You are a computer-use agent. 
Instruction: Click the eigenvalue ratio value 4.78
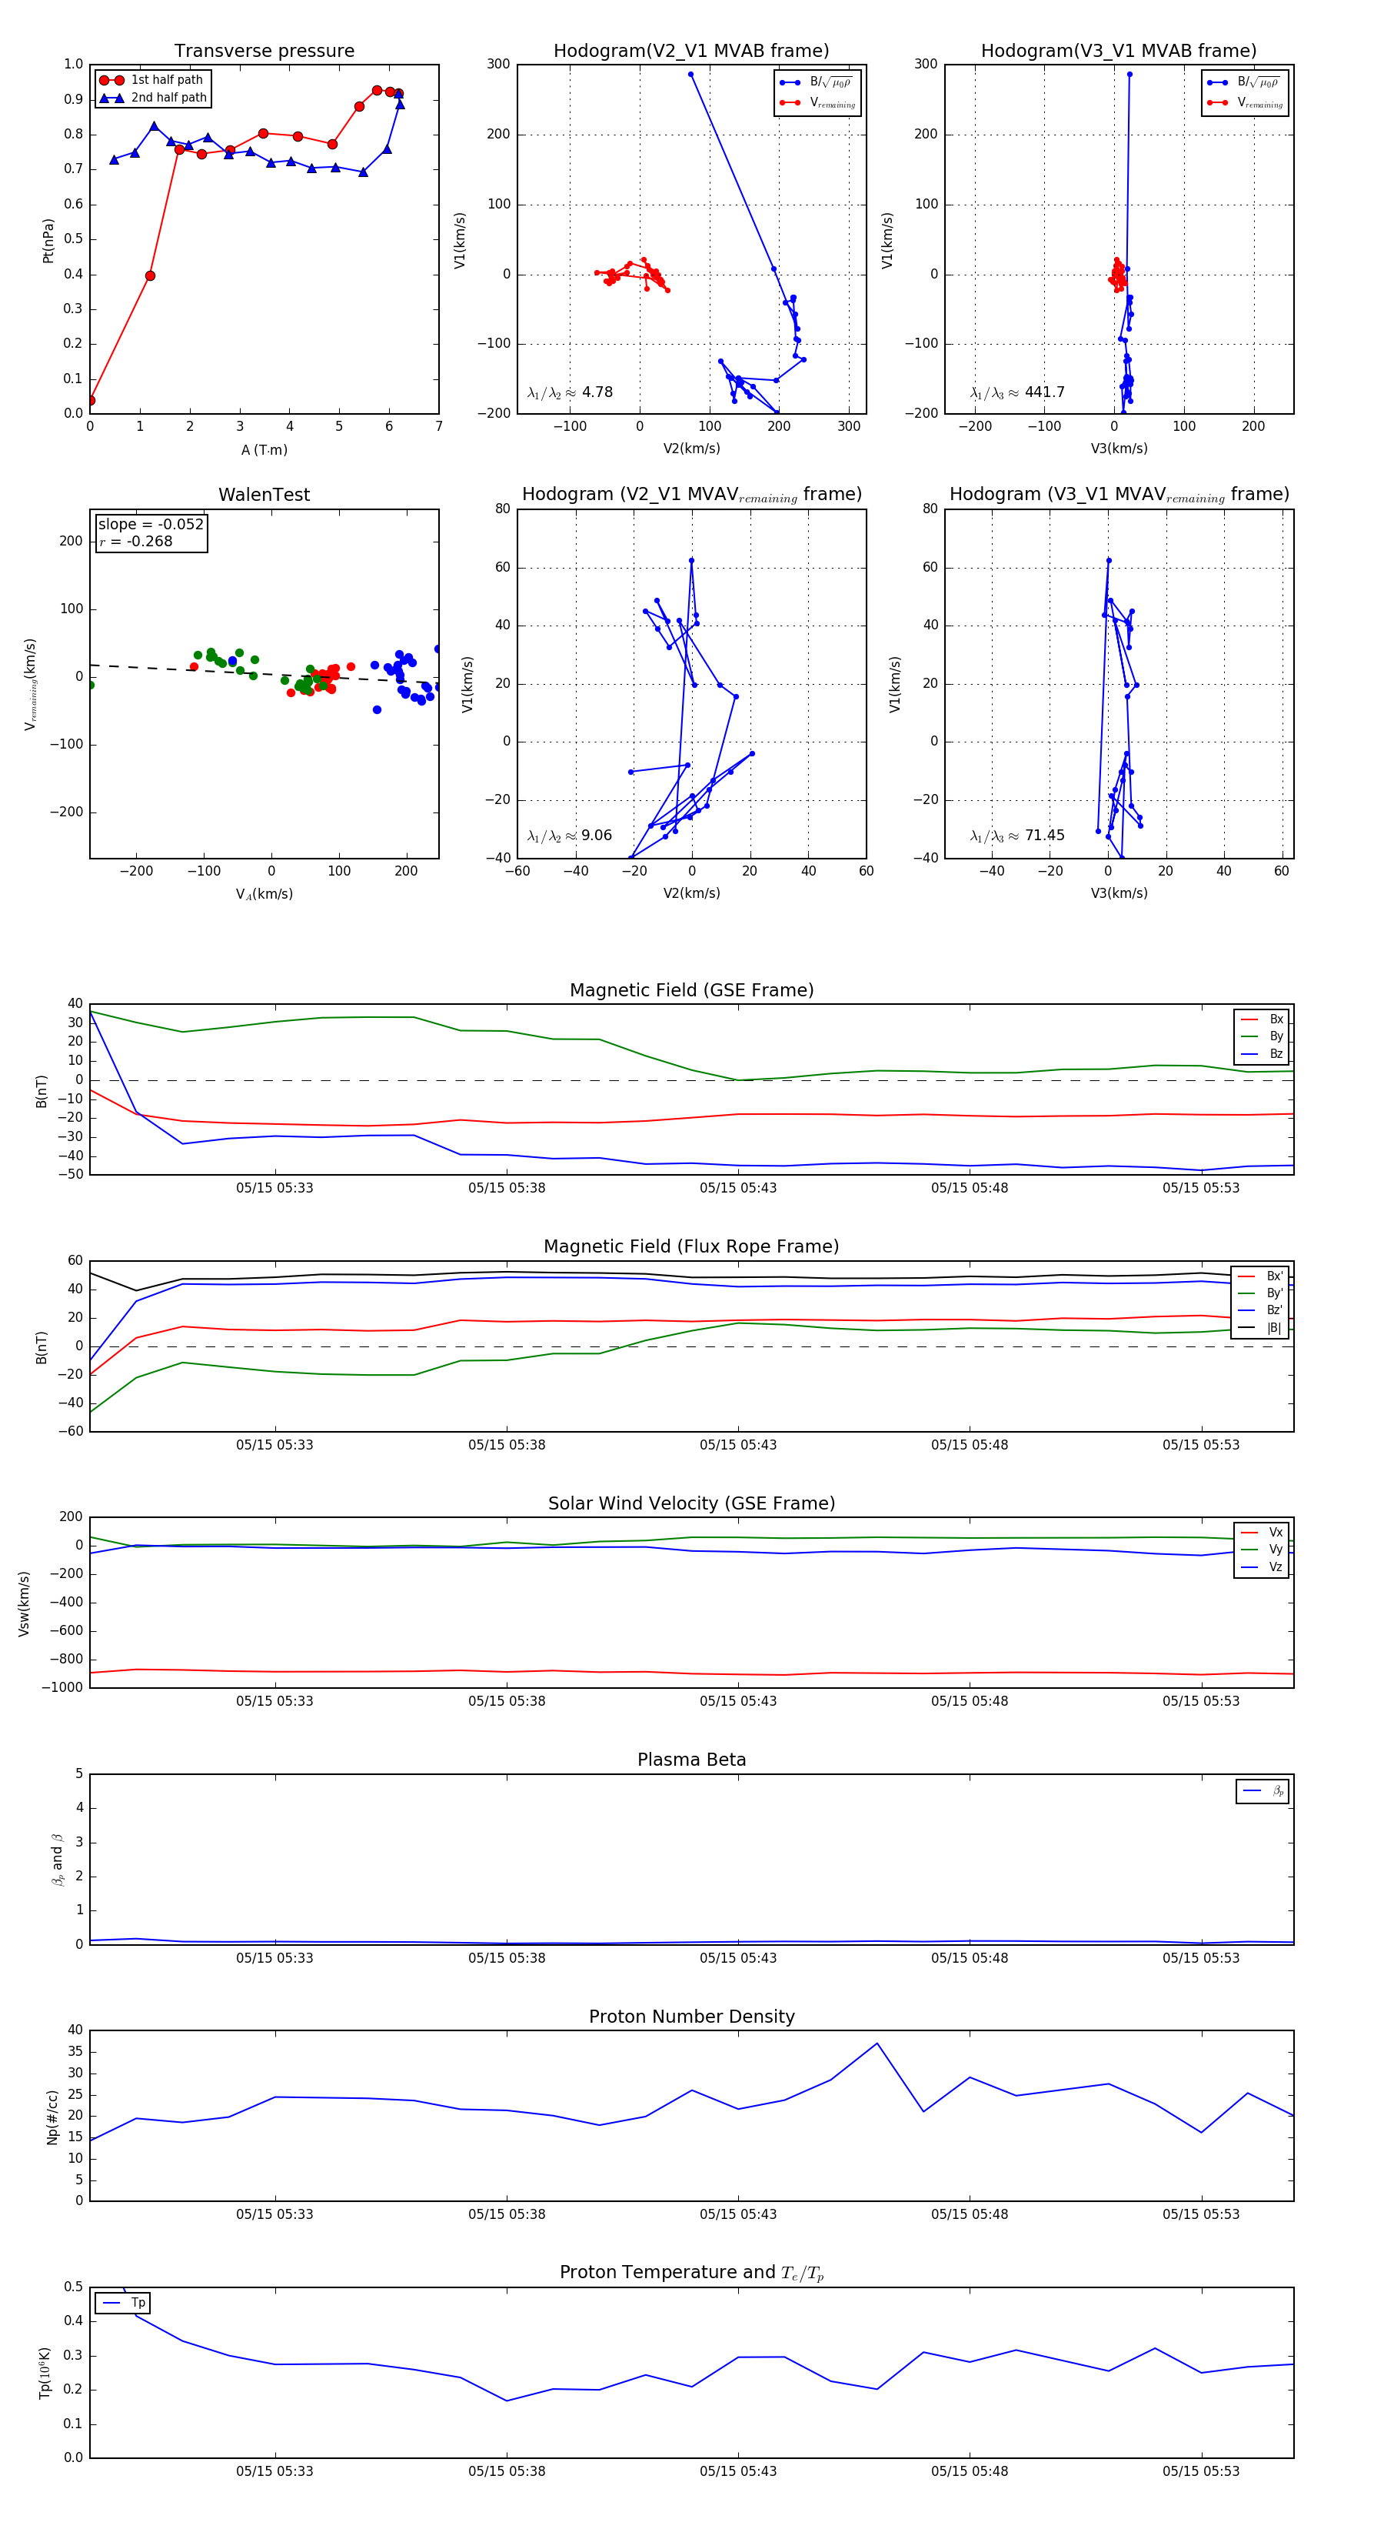tap(597, 392)
